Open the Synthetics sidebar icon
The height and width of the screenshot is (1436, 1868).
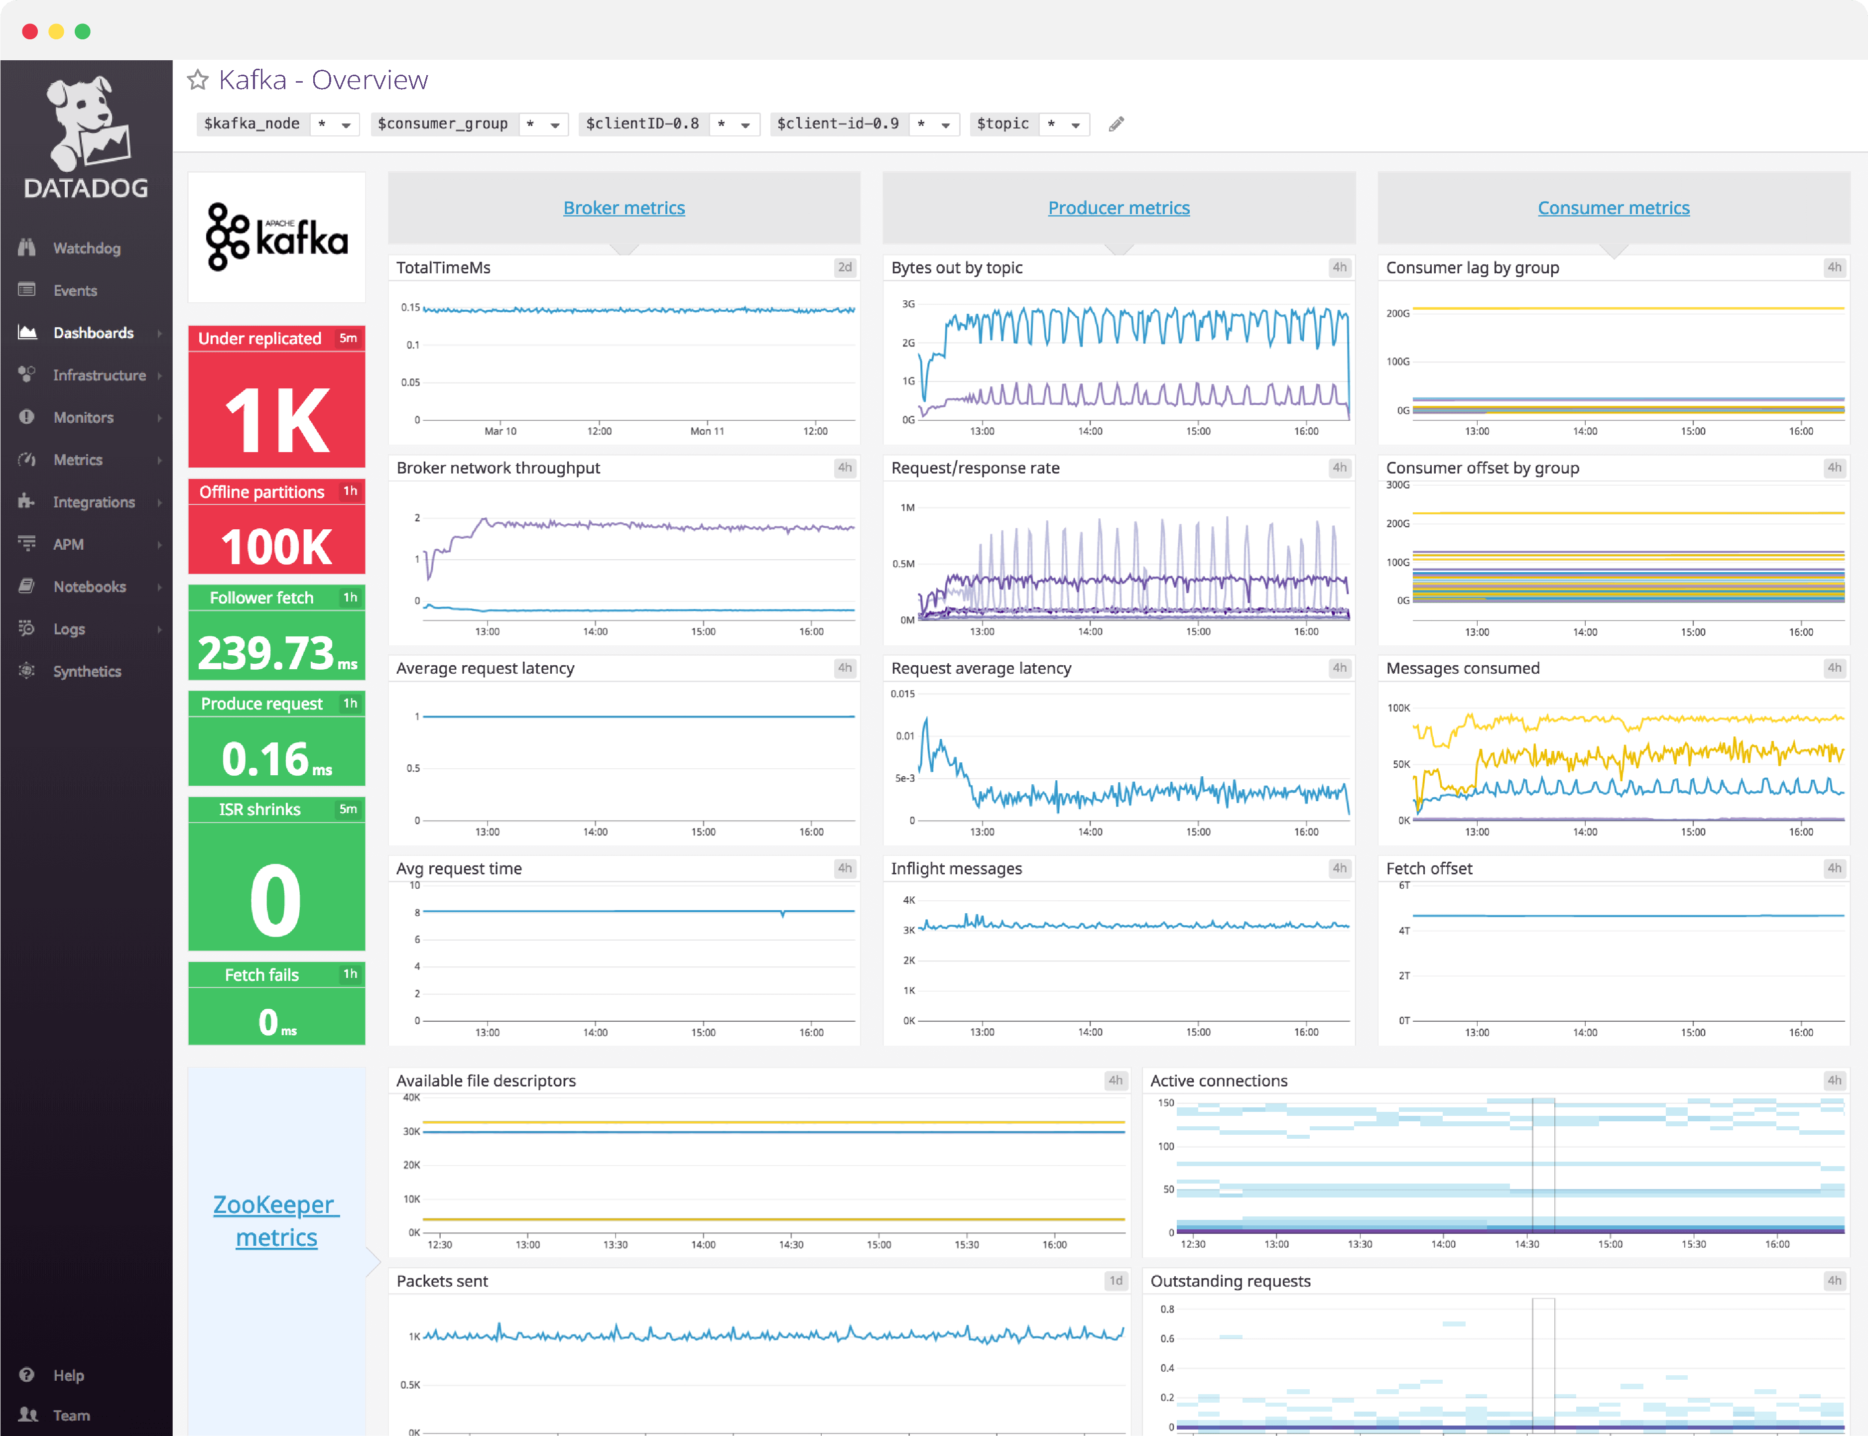click(28, 671)
